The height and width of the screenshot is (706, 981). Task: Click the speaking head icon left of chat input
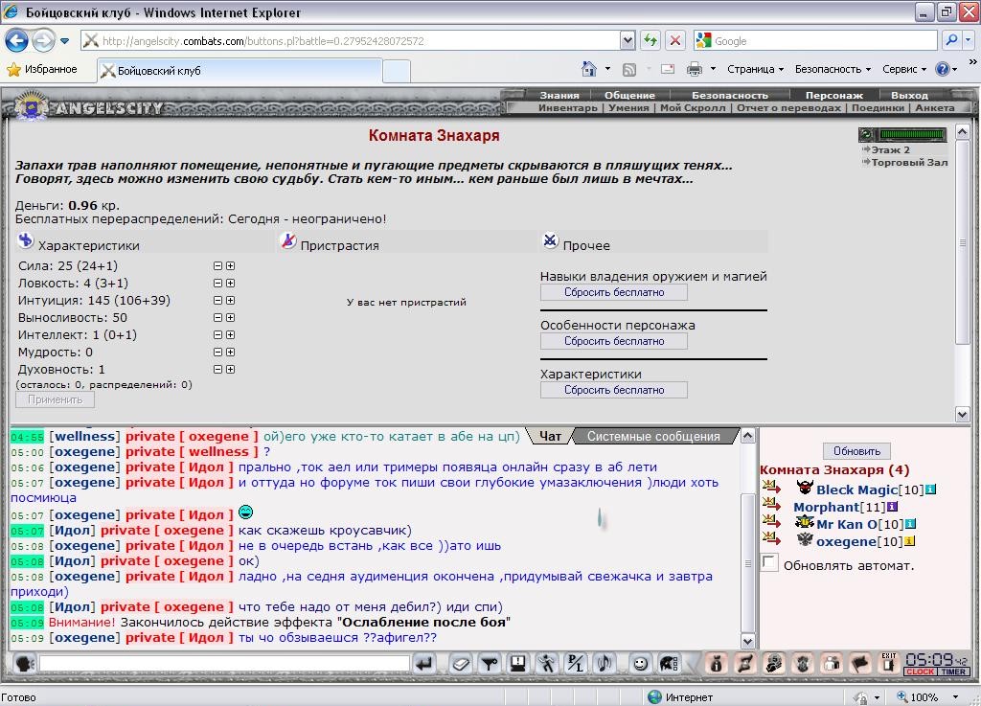pyautogui.click(x=24, y=664)
